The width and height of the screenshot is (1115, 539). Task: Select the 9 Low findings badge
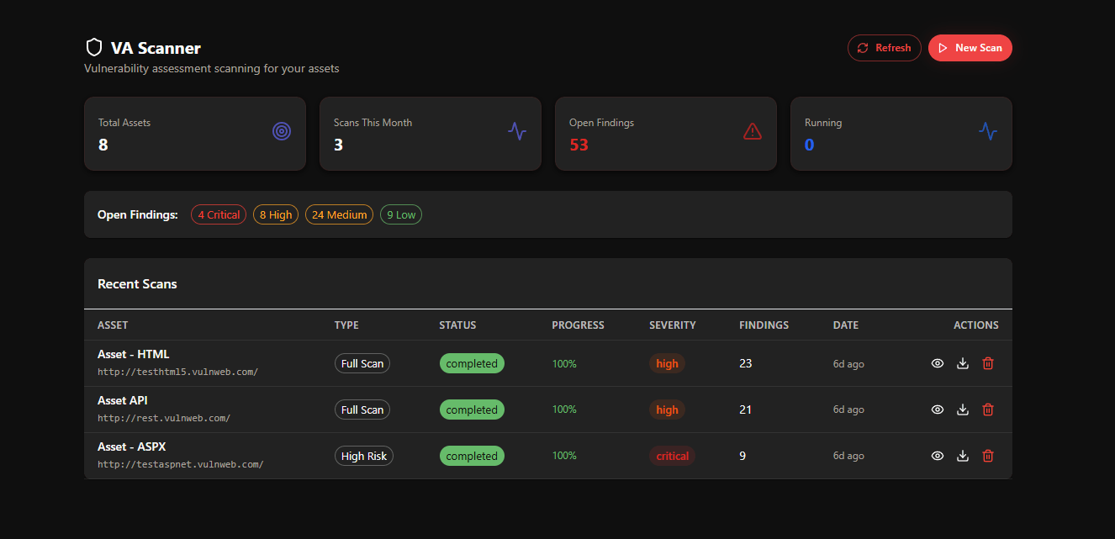coord(401,214)
